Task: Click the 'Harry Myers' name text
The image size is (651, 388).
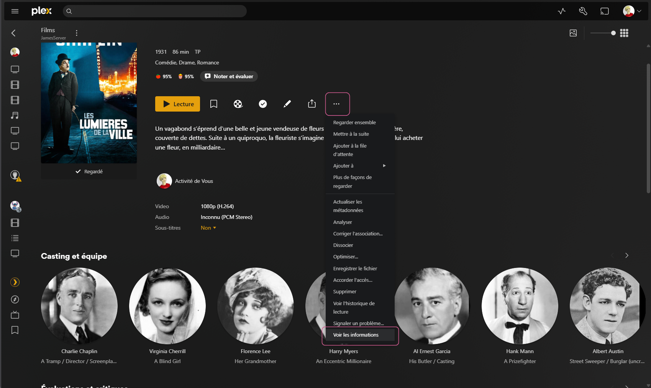Action: (344, 351)
